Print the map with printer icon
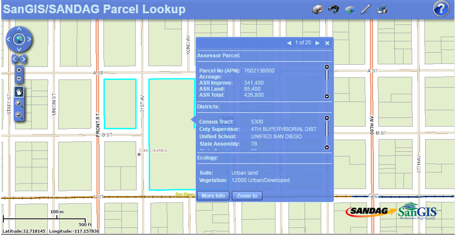This screenshot has height=236, width=456. [x=382, y=9]
